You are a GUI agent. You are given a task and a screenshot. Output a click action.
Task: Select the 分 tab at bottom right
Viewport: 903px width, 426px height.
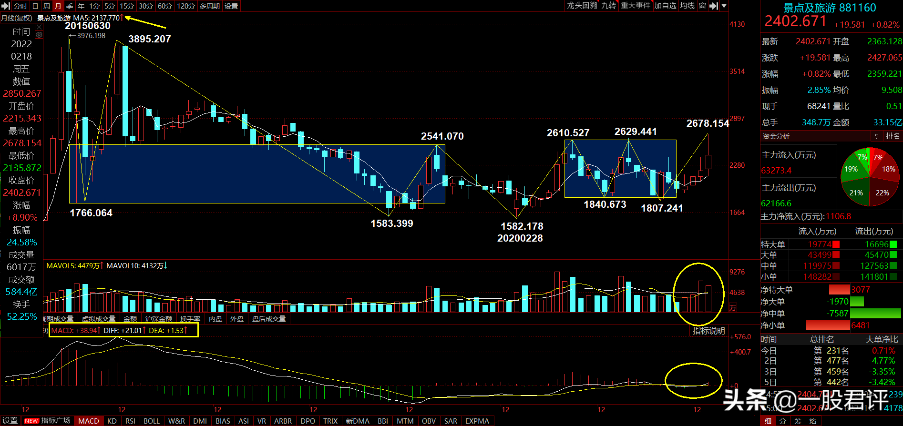783,421
